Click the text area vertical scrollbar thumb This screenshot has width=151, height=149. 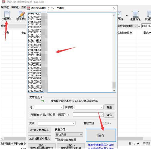(x=114, y=85)
